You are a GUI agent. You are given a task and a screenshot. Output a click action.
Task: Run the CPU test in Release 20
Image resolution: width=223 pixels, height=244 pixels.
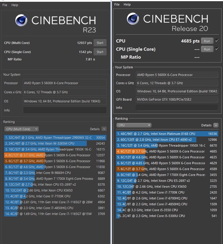tap(207, 41)
